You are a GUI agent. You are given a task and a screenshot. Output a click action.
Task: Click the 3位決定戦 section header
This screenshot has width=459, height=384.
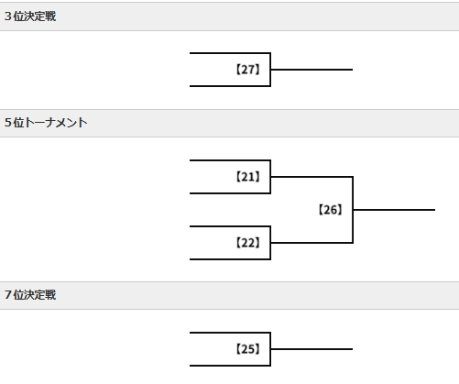tap(229, 16)
